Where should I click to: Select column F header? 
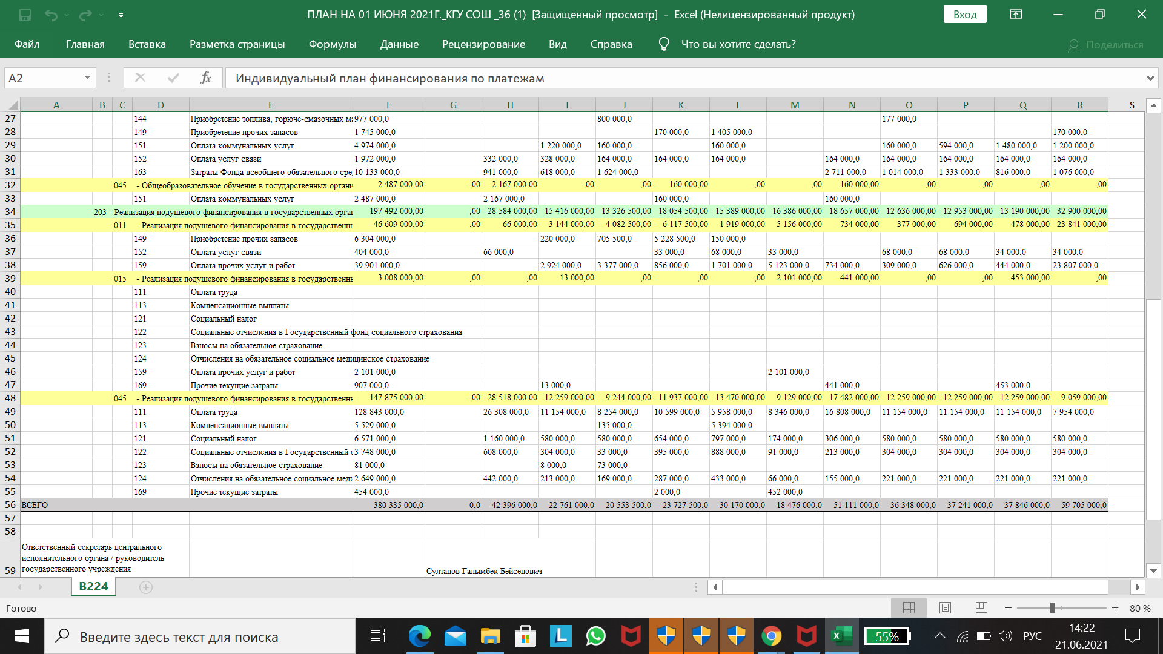[389, 105]
